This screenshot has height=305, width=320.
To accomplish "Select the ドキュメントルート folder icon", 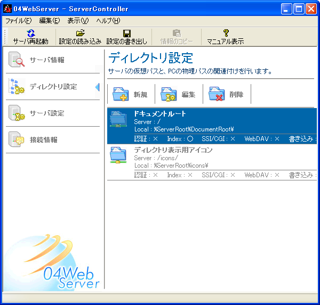I will click(118, 119).
